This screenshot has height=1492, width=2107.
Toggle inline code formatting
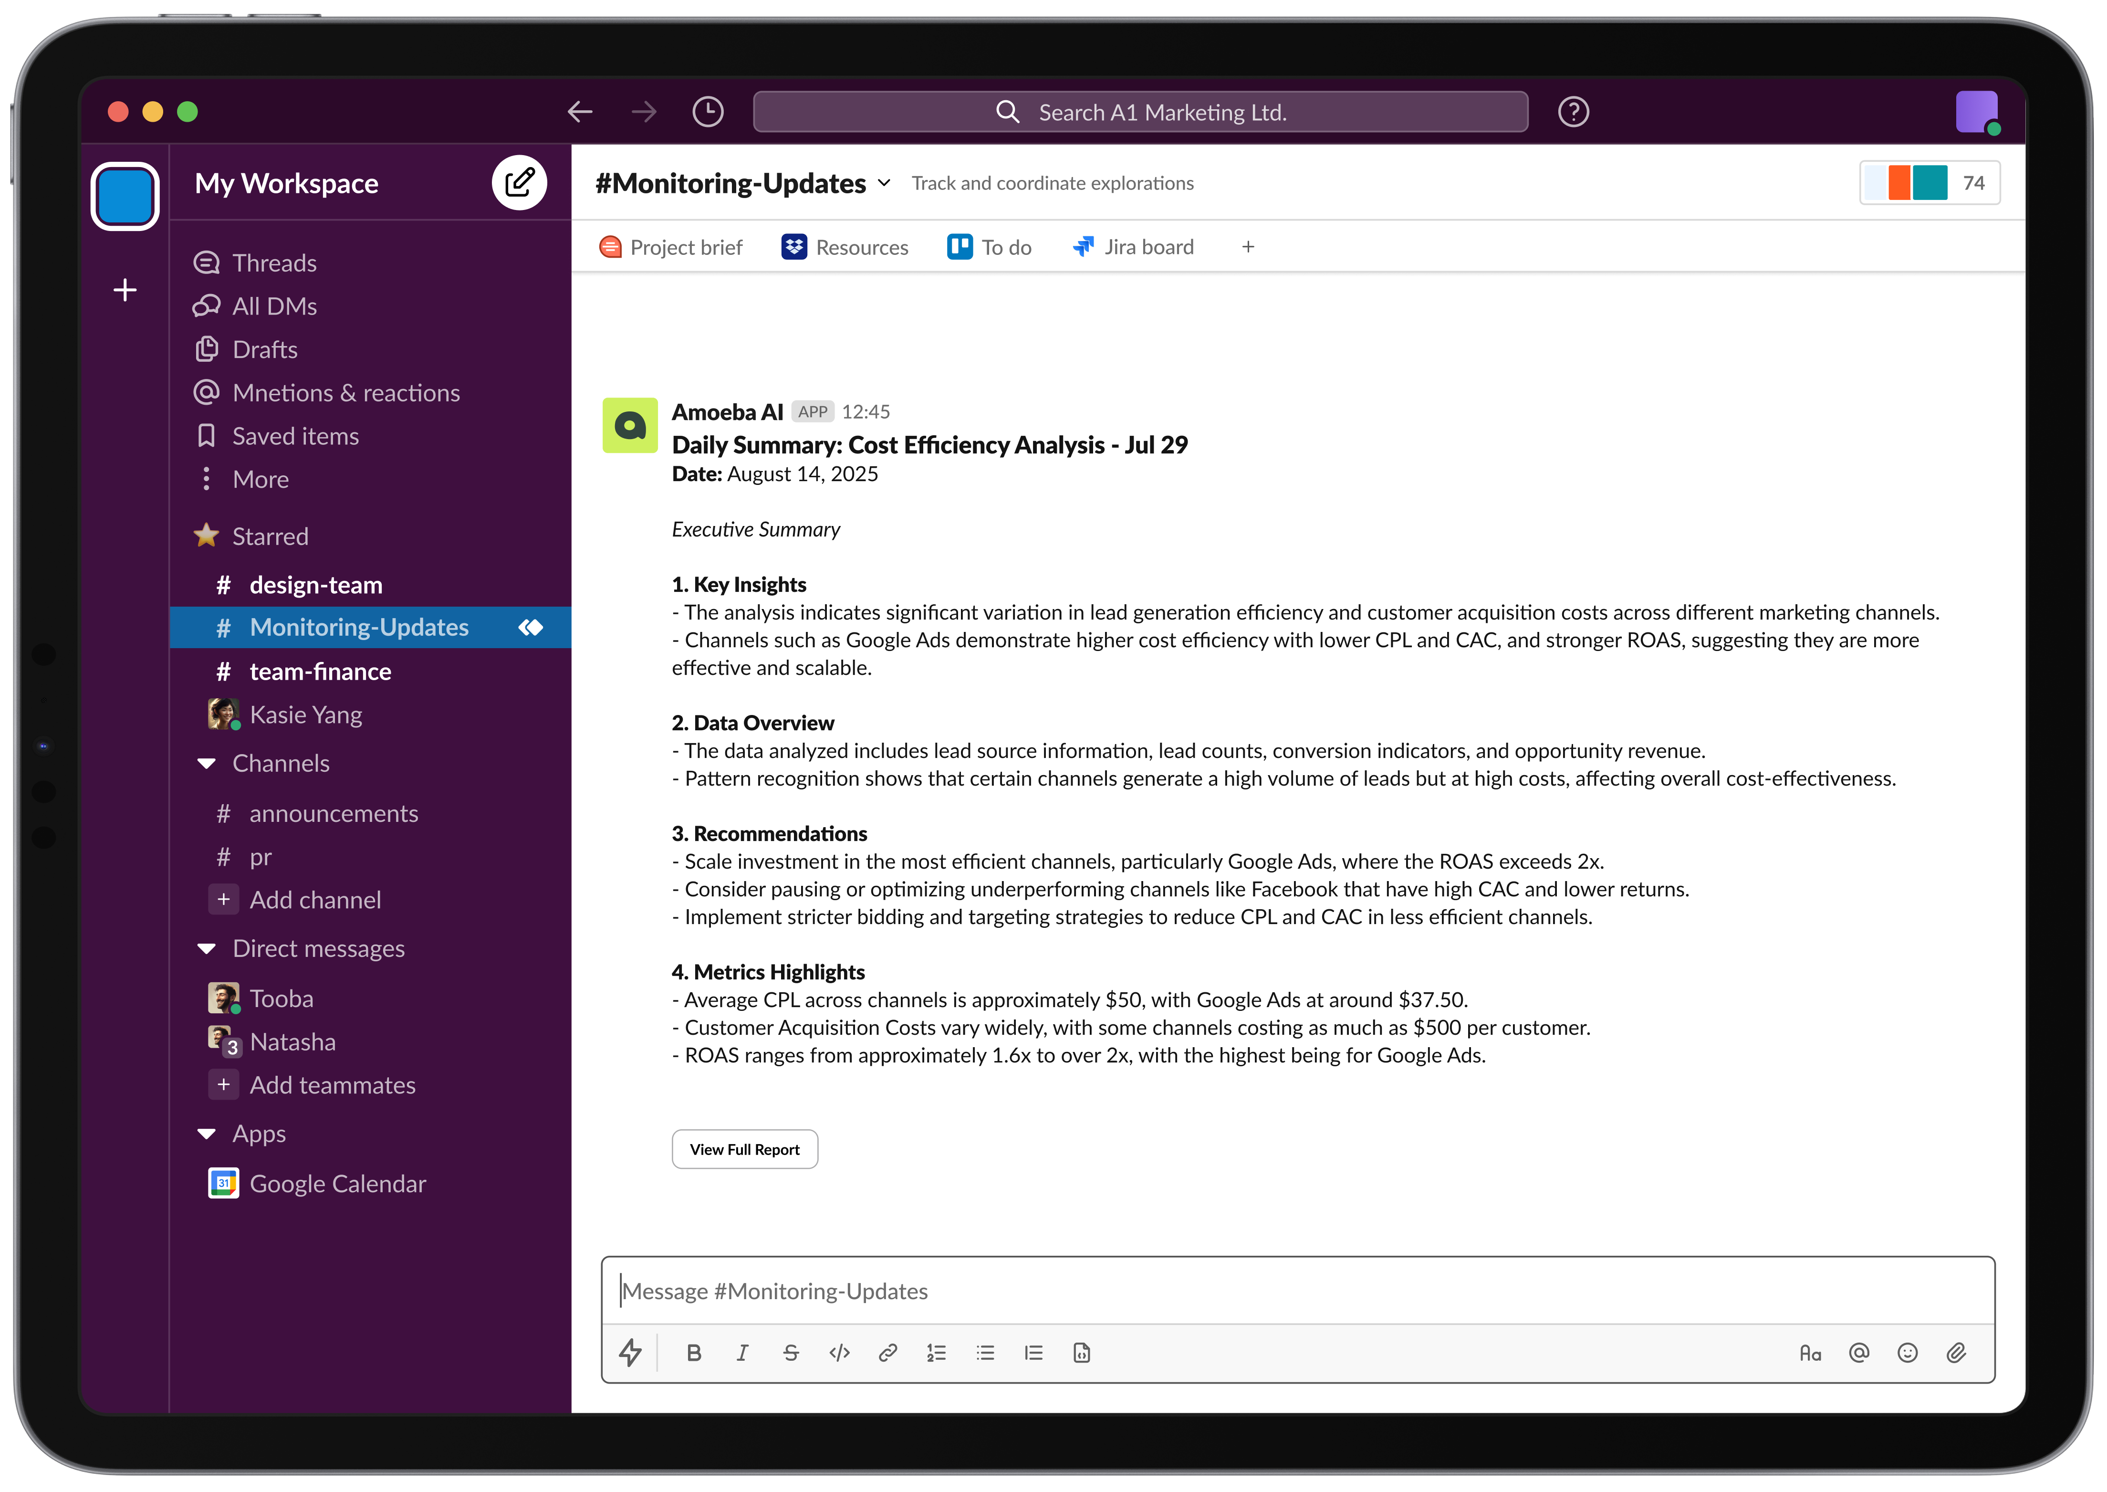pos(839,1352)
